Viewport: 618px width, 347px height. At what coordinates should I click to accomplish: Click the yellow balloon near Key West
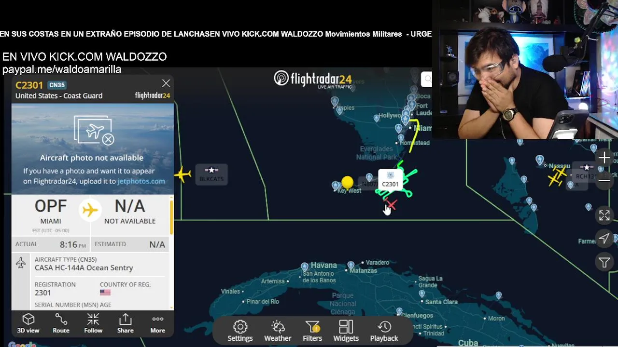[347, 182]
